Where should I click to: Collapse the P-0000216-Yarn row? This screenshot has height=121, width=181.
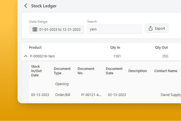(x=26, y=56)
